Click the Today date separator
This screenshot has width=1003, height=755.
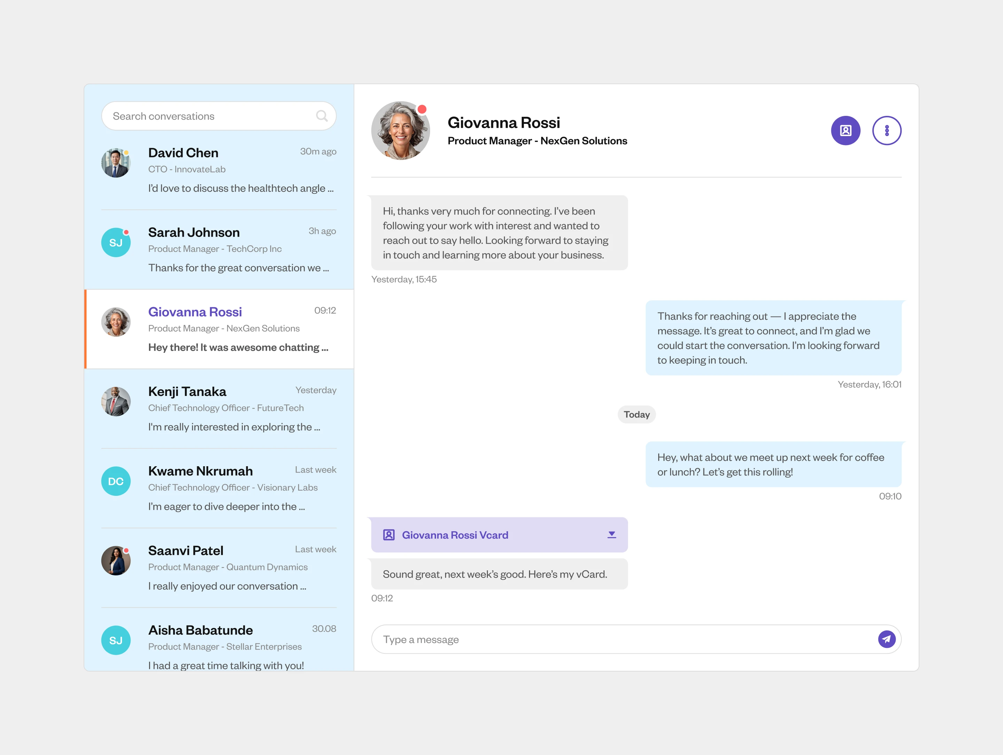636,414
